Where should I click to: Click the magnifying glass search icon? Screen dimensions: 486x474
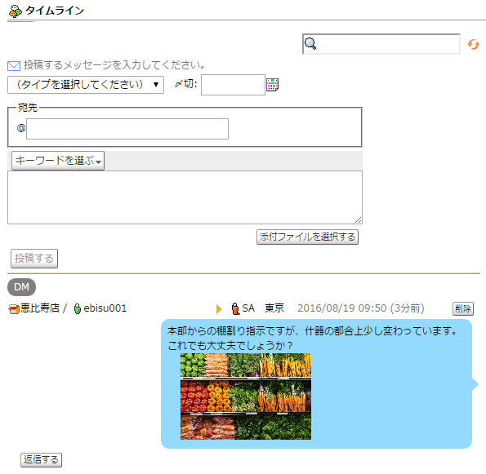coord(310,44)
